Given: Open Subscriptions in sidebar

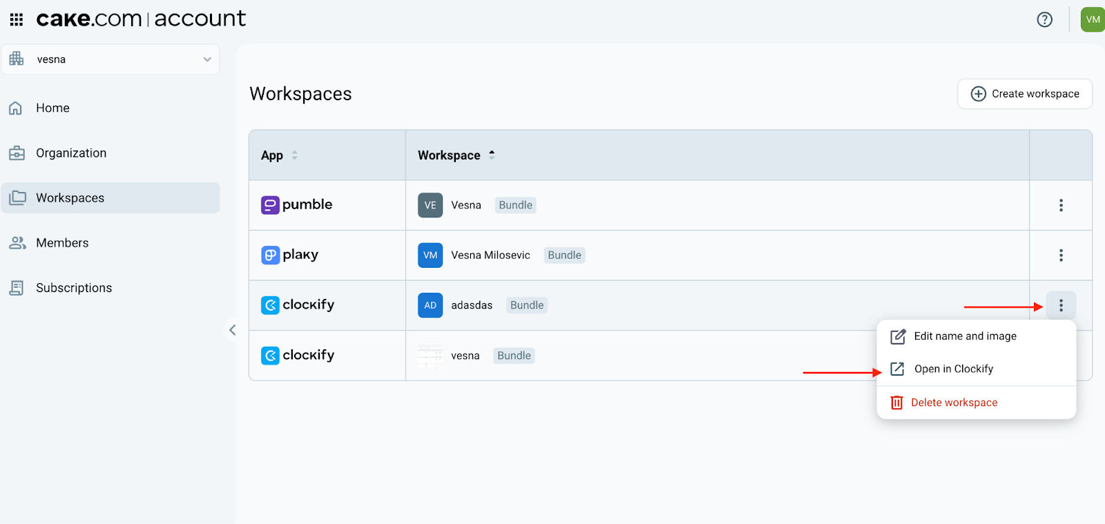Looking at the screenshot, I should coord(110,287).
